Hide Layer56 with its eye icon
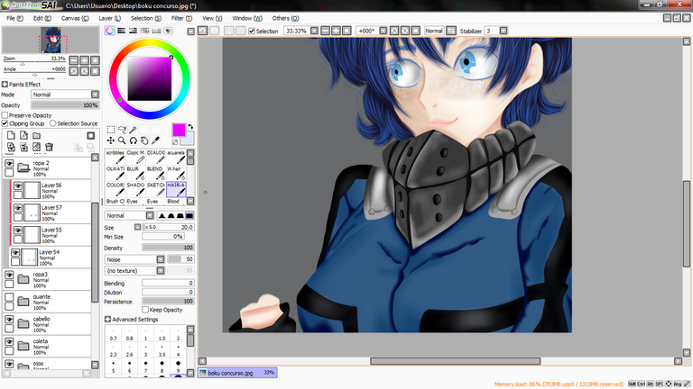Image resolution: width=693 pixels, height=389 pixels. pyautogui.click(x=18, y=186)
